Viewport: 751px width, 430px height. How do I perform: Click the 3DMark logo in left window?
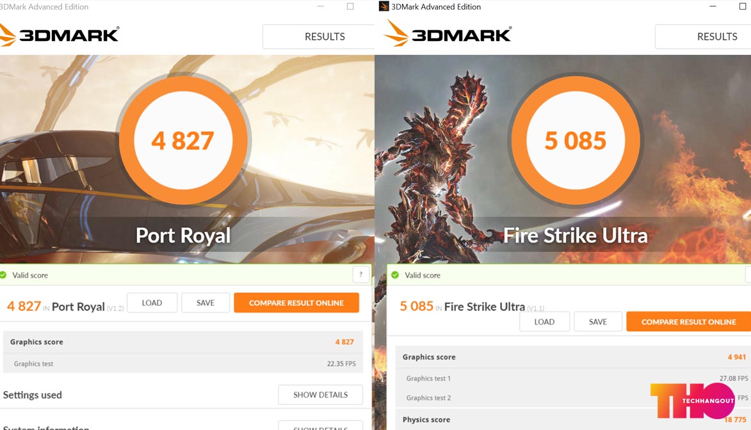pyautogui.click(x=60, y=35)
